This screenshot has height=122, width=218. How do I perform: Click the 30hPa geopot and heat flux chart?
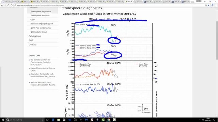tap(113, 71)
